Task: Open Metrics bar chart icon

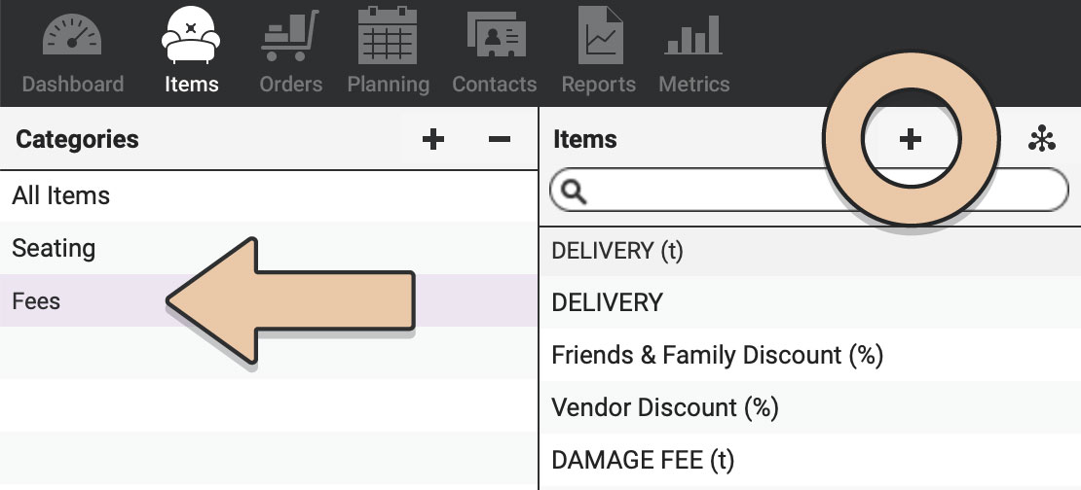Action: (x=693, y=35)
